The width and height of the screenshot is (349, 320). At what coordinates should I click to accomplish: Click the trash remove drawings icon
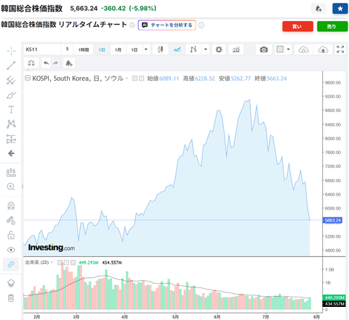(11, 298)
